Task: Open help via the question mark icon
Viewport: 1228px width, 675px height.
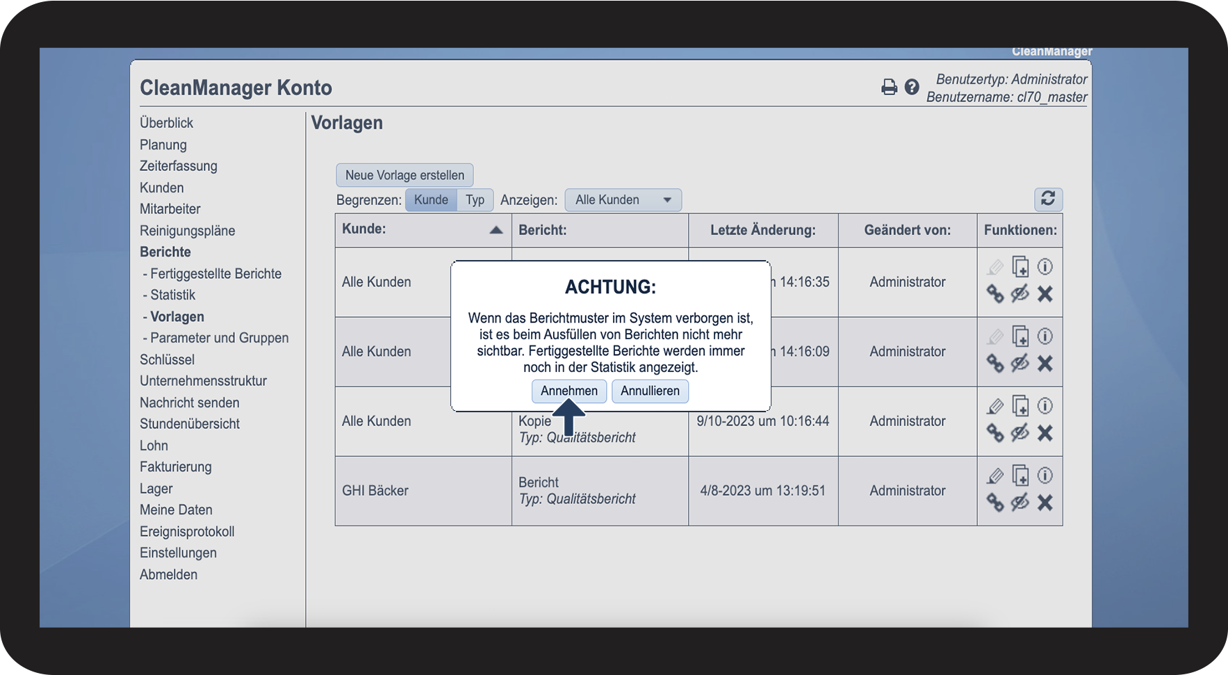Action: tap(912, 87)
